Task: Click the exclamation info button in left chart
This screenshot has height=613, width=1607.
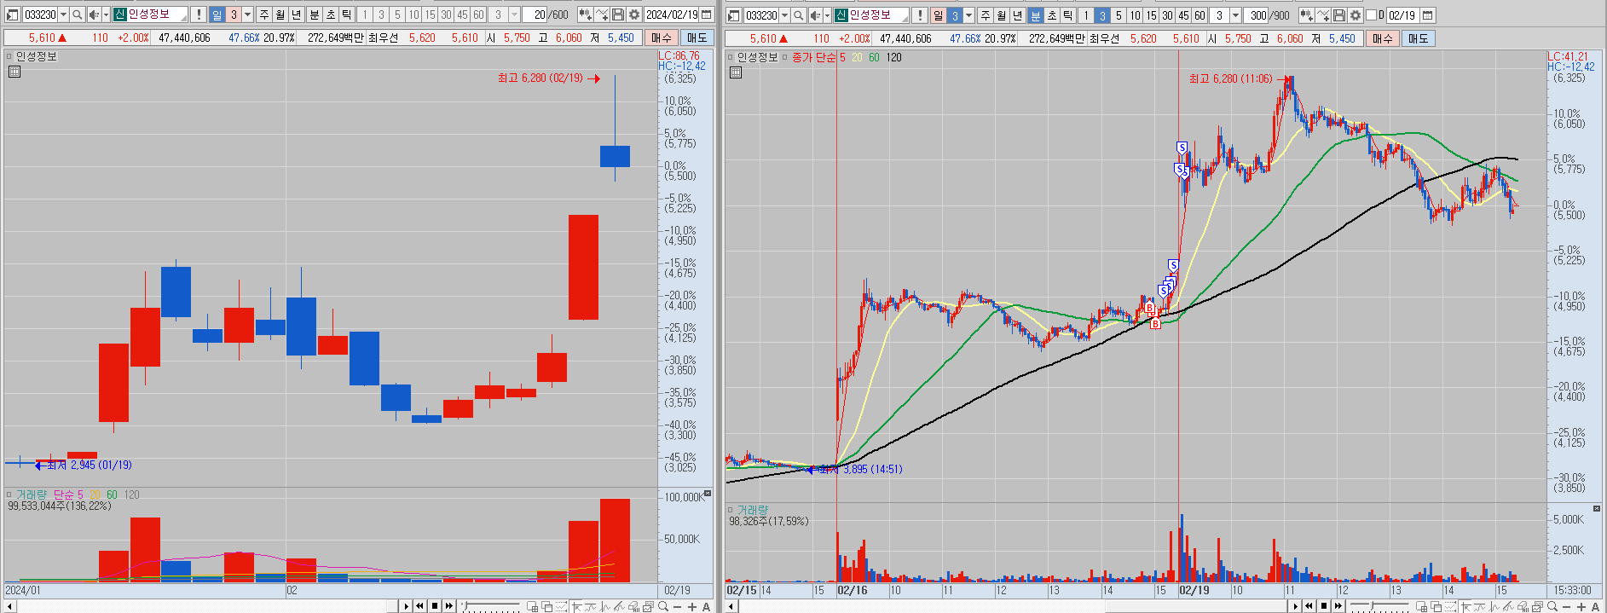Action: pos(199,14)
